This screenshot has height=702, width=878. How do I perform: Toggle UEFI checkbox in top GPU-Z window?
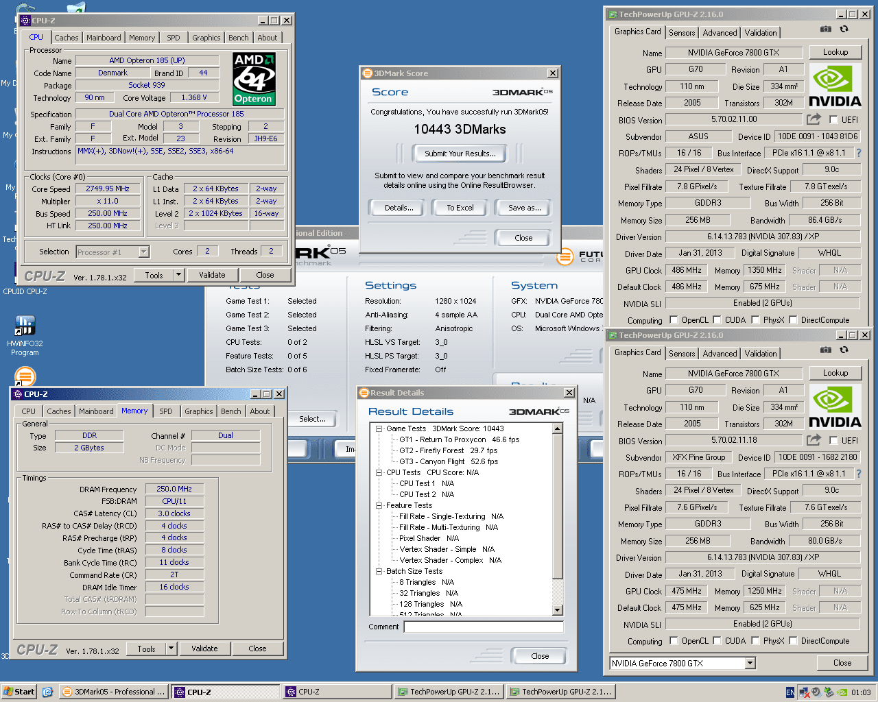[x=834, y=119]
